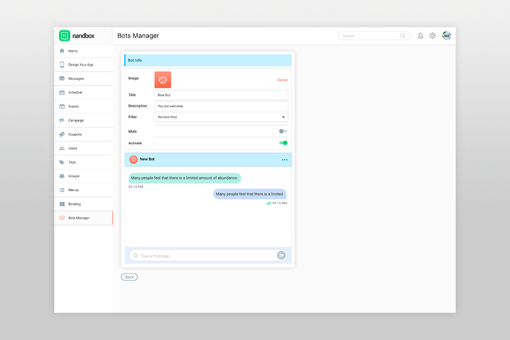The image size is (510, 340).
Task: Open Menus menu item
Action: (83, 190)
